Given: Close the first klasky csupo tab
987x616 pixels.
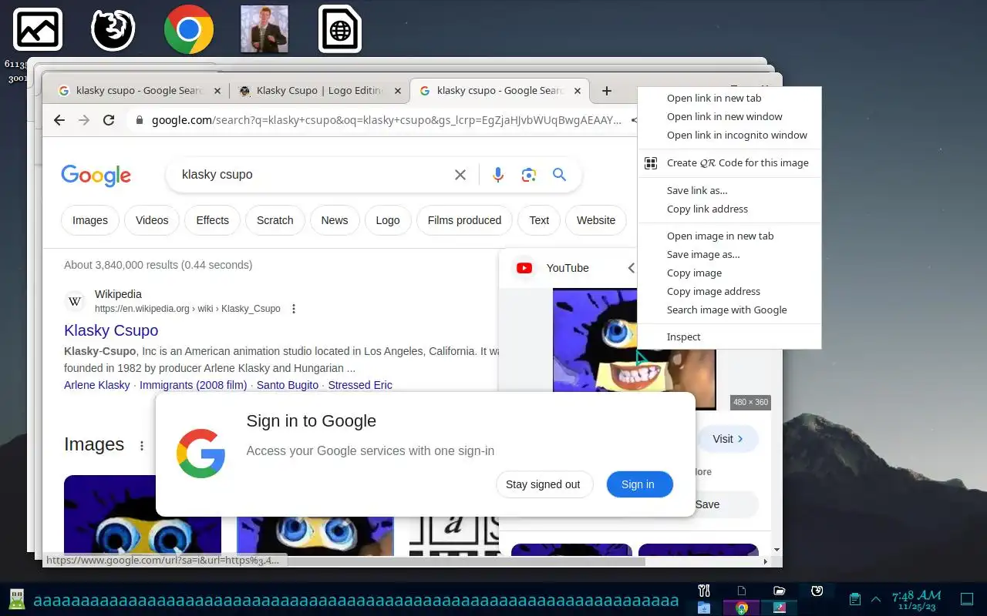Looking at the screenshot, I should pos(217,91).
